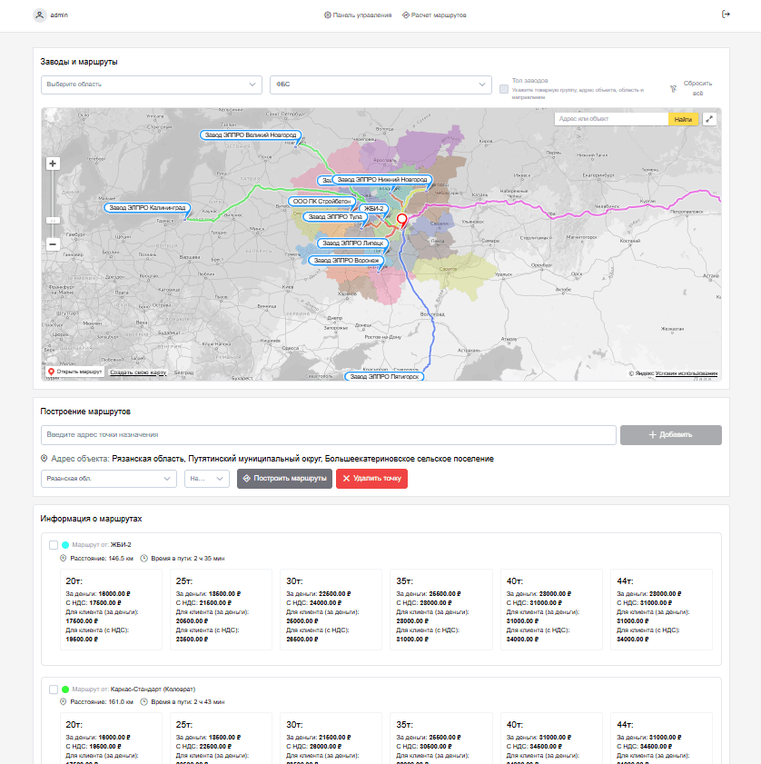Select the ЖБИ-2 route 25т price card

point(222,610)
